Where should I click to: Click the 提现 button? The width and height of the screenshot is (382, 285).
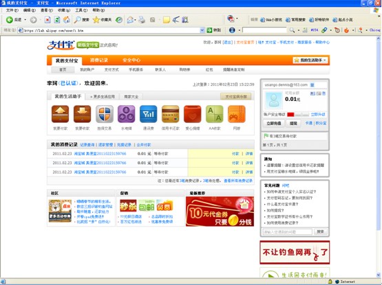[x=293, y=124]
